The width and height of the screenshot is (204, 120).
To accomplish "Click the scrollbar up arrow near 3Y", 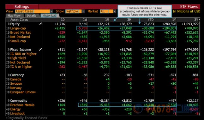I will 200,20.
